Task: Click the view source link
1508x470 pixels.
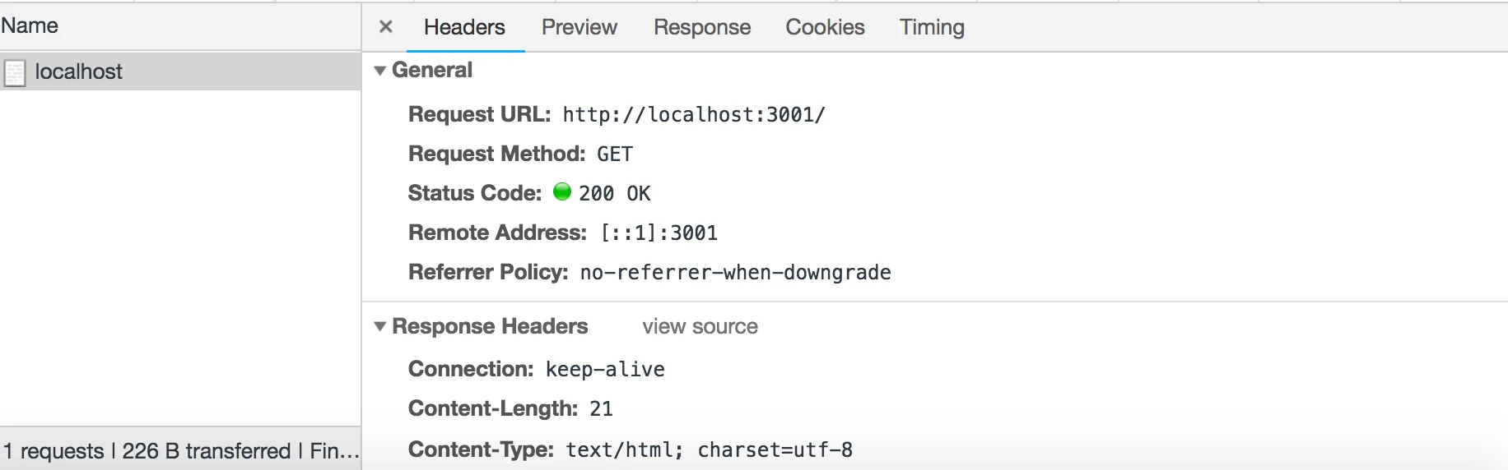Action: coord(700,326)
